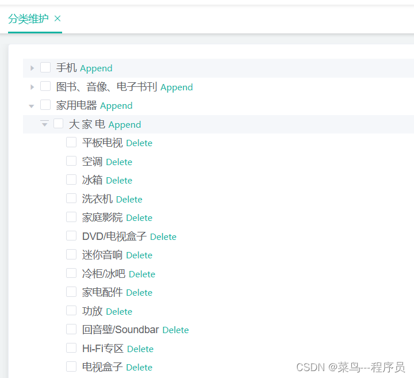414x378 pixels.
Task: Click Append next to 大家电
Action: (x=125, y=125)
